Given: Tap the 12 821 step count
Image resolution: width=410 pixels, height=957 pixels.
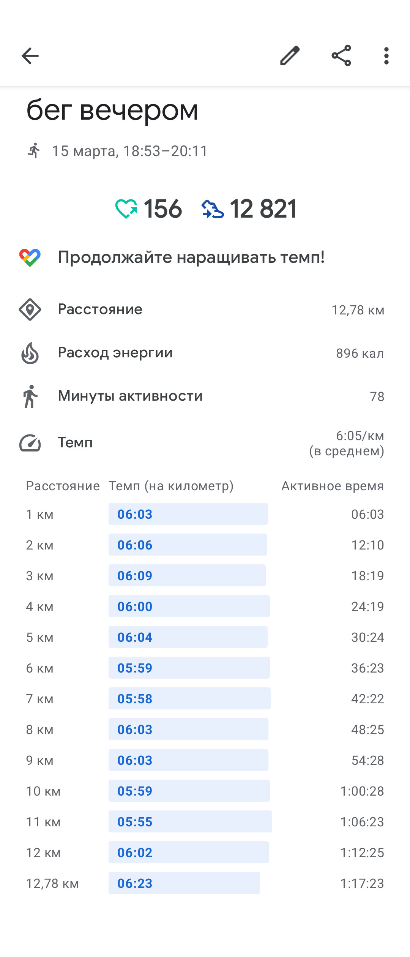Looking at the screenshot, I should (x=263, y=209).
